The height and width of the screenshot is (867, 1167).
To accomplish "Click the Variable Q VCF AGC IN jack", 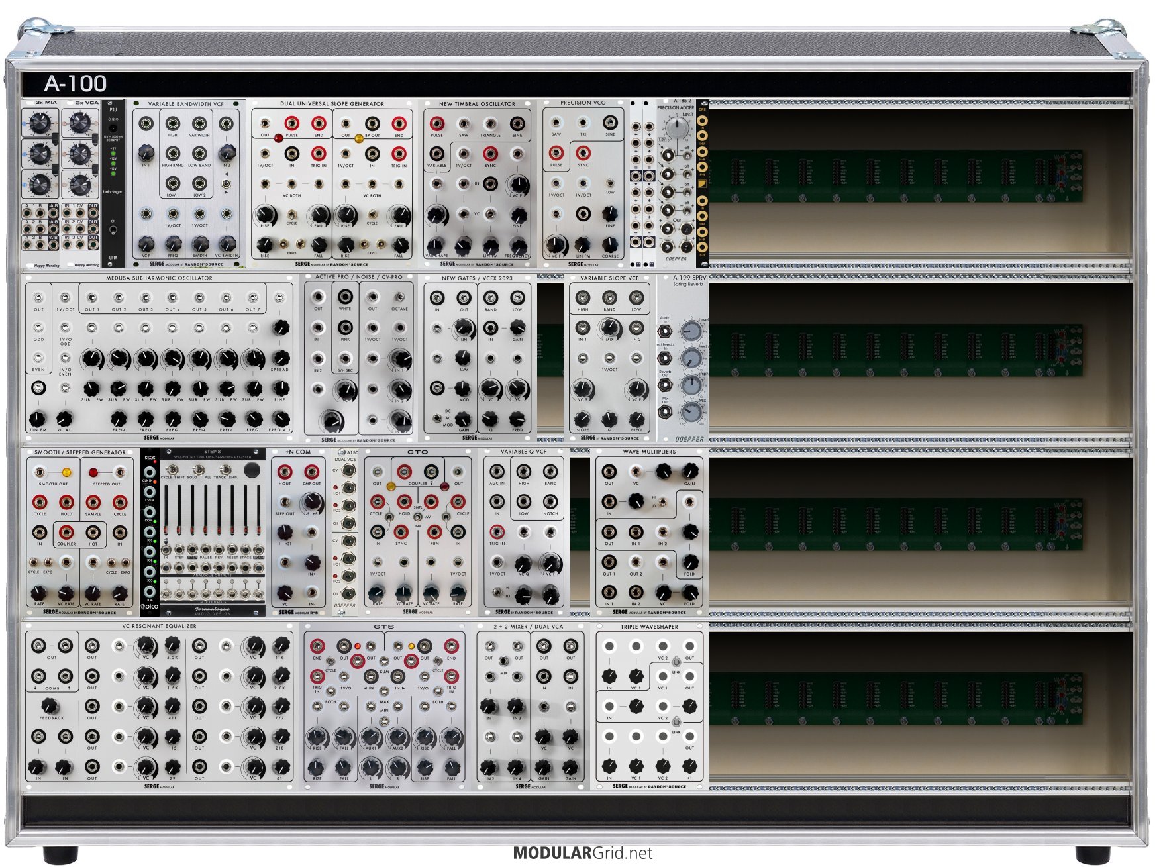I will (497, 471).
